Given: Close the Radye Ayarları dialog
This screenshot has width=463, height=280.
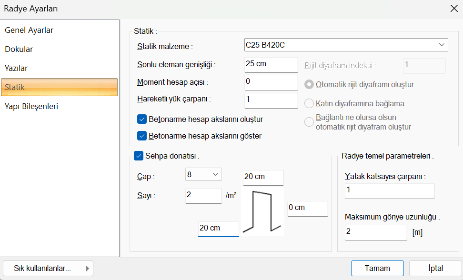Looking at the screenshot, I should [x=453, y=8].
